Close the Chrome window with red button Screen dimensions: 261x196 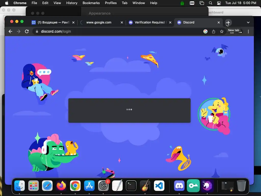coord(12,21)
